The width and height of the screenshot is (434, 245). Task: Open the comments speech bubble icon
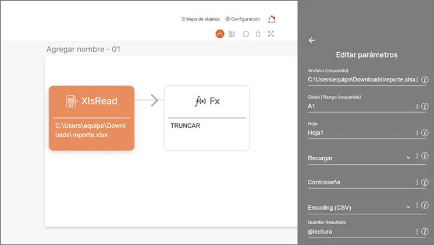tap(246, 34)
